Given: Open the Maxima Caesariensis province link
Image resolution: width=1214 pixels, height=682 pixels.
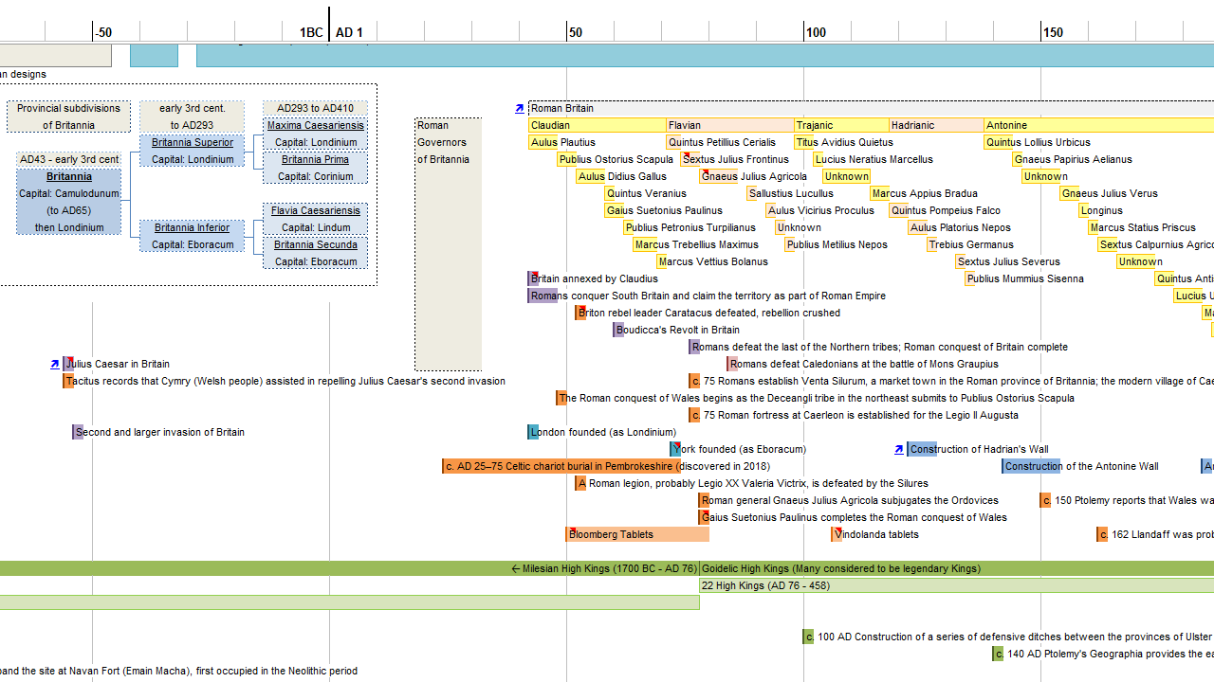Looking at the screenshot, I should tap(315, 125).
